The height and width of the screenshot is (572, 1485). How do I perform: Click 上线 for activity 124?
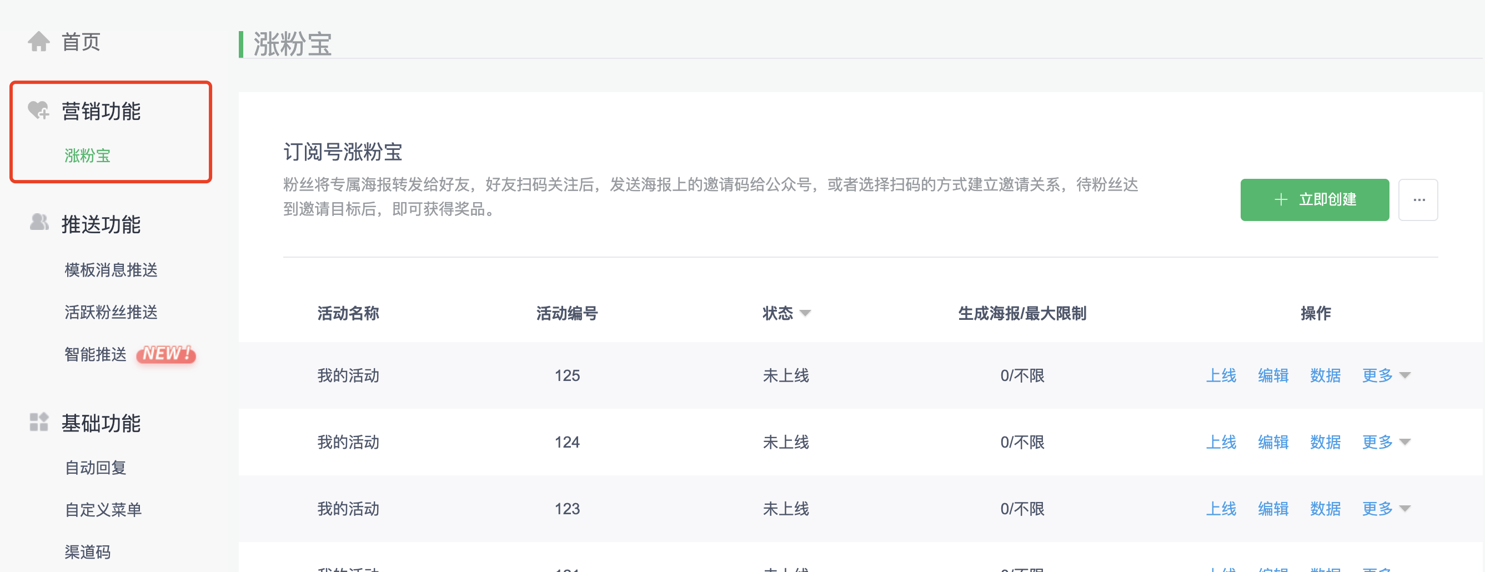[x=1221, y=442]
